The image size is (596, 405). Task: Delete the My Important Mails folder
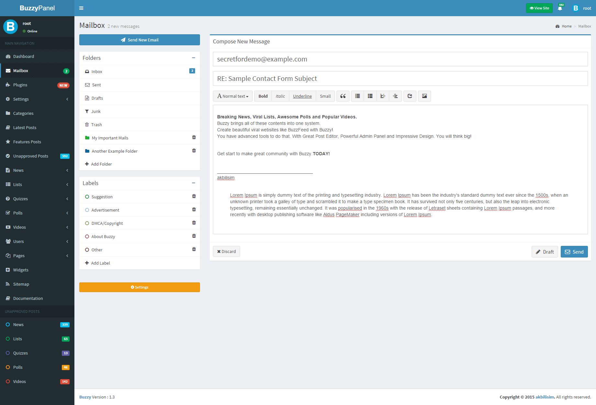pos(194,137)
